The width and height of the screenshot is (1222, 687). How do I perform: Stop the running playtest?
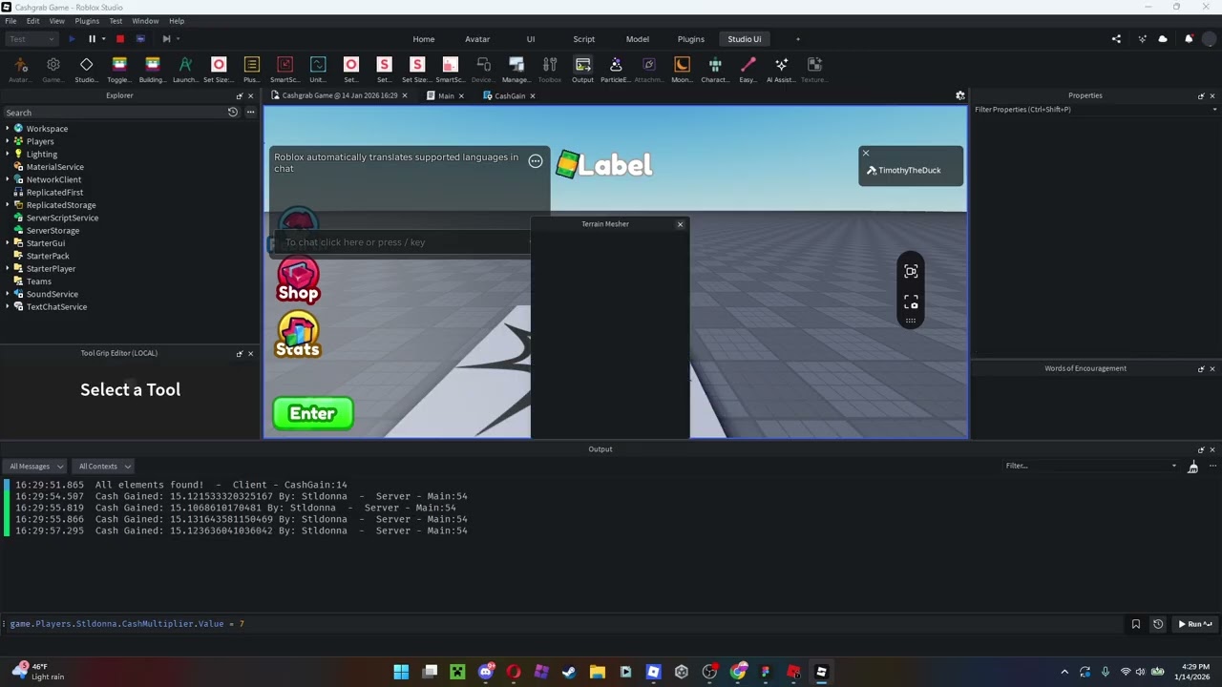[119, 39]
